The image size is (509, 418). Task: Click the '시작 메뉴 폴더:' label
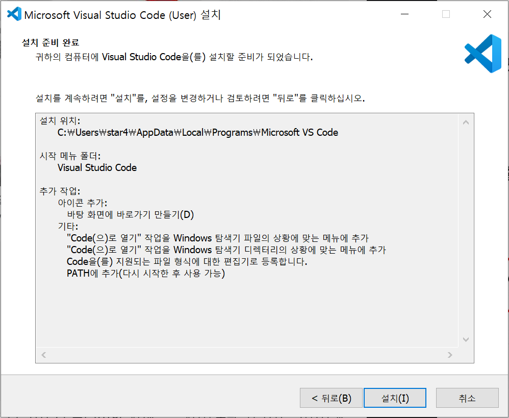coord(70,156)
